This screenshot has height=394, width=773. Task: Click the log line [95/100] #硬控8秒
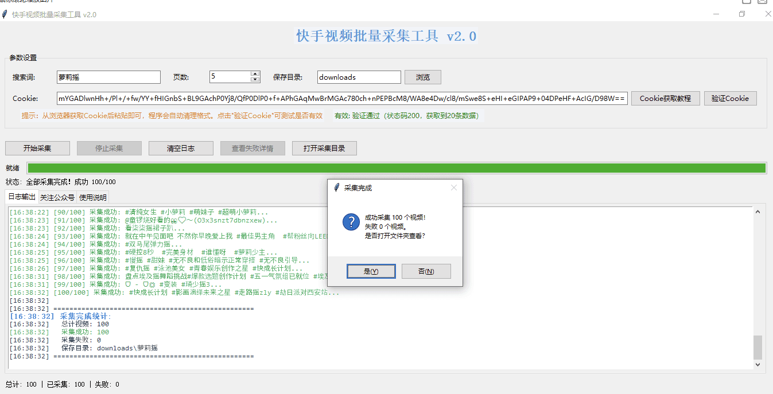pos(143,252)
